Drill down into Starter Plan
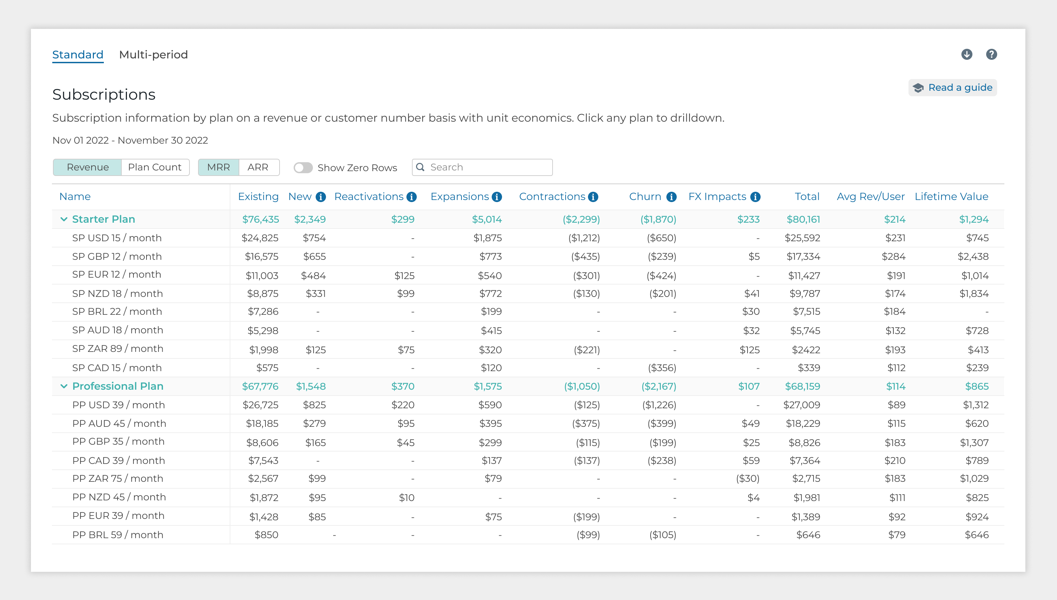This screenshot has width=1057, height=600. point(103,219)
